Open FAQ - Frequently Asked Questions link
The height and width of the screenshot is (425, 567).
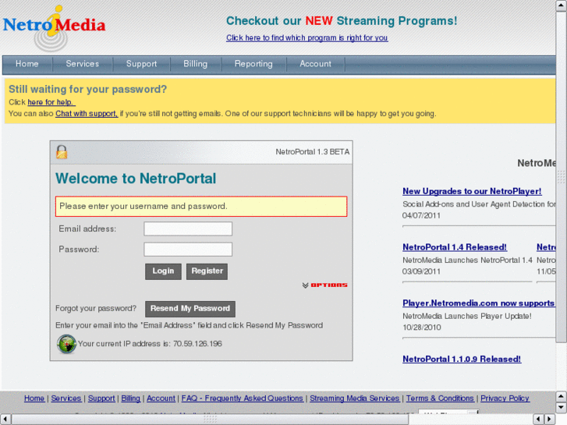[x=243, y=398]
